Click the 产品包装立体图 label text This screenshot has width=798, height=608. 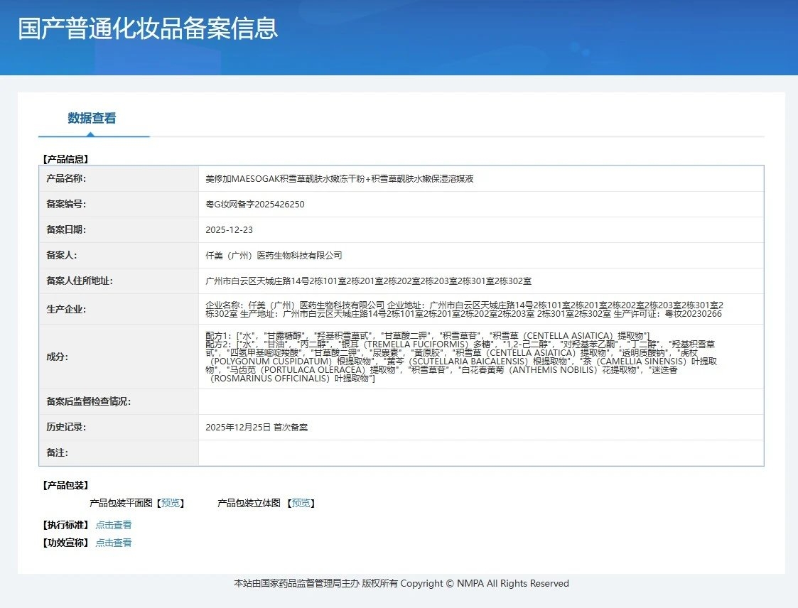pyautogui.click(x=249, y=503)
